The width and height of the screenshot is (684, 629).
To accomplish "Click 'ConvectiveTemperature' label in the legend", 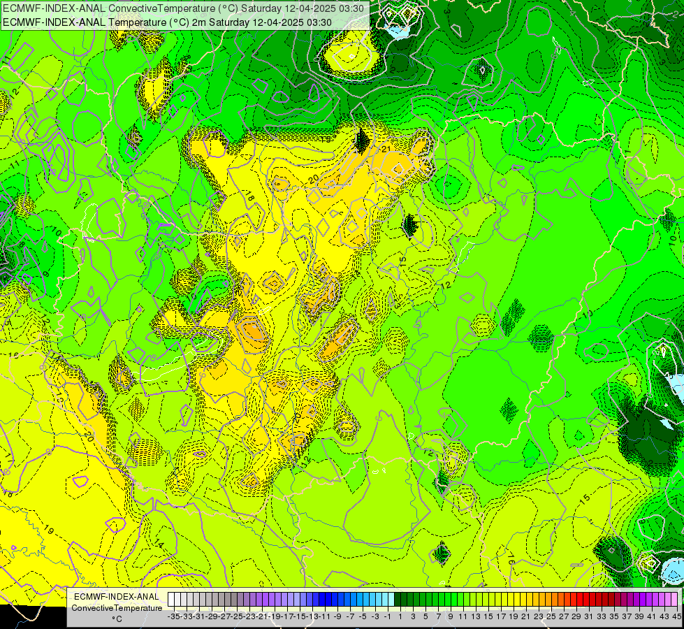I will [x=117, y=607].
